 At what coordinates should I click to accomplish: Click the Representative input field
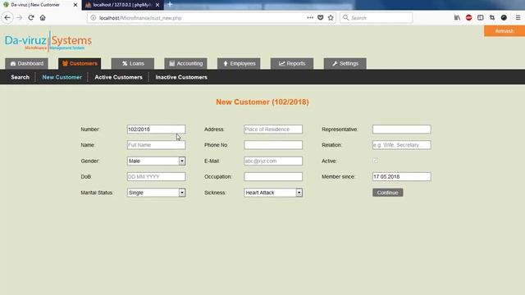[x=402, y=129]
